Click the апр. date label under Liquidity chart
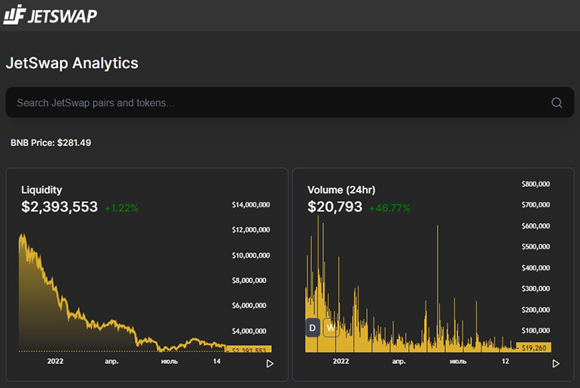 coord(111,362)
